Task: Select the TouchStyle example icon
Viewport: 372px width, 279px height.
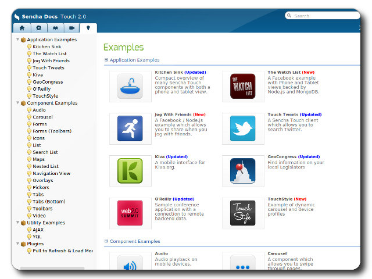Action: [x=242, y=213]
